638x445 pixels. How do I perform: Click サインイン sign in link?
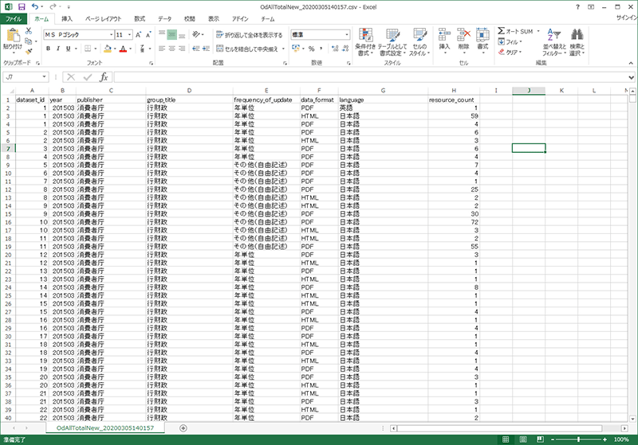pos(627,18)
